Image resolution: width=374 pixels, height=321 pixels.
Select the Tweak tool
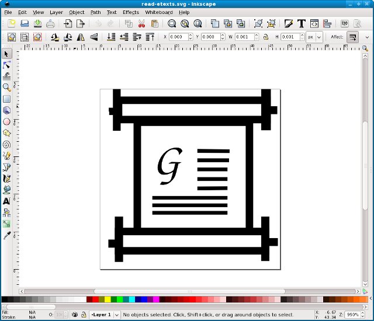coord(6,76)
